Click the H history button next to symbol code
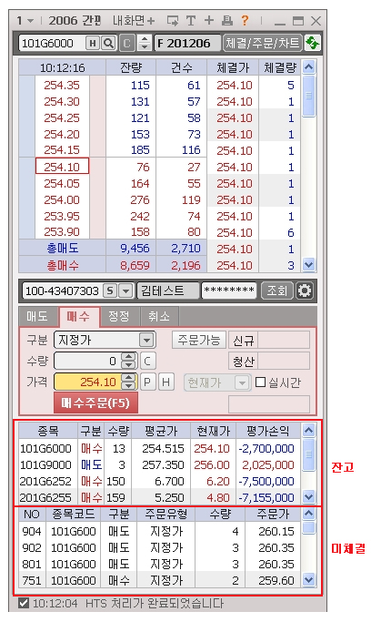Image resolution: width=371 pixels, height=622 pixels. (93, 43)
